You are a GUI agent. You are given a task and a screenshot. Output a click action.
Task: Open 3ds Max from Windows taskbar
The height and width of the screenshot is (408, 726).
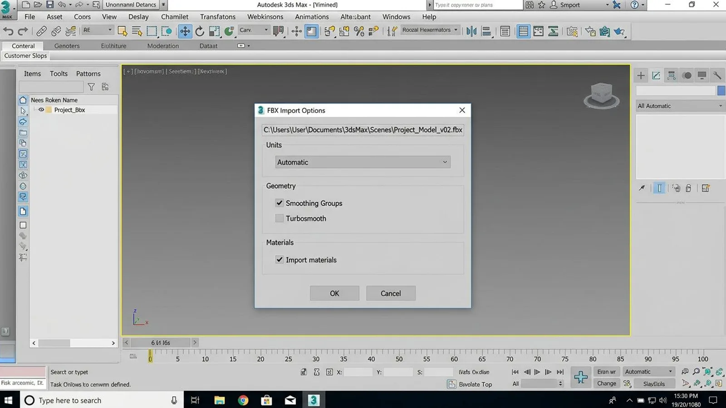point(314,400)
